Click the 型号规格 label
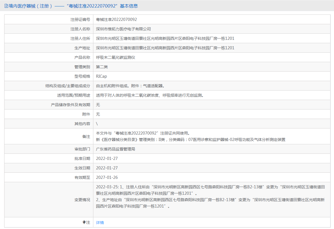Image resolution: width=334 pixels, height=229 pixels. pyautogui.click(x=82, y=76)
